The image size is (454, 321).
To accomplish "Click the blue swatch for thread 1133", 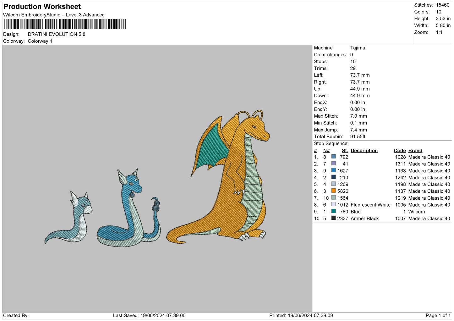I will 333,170.
